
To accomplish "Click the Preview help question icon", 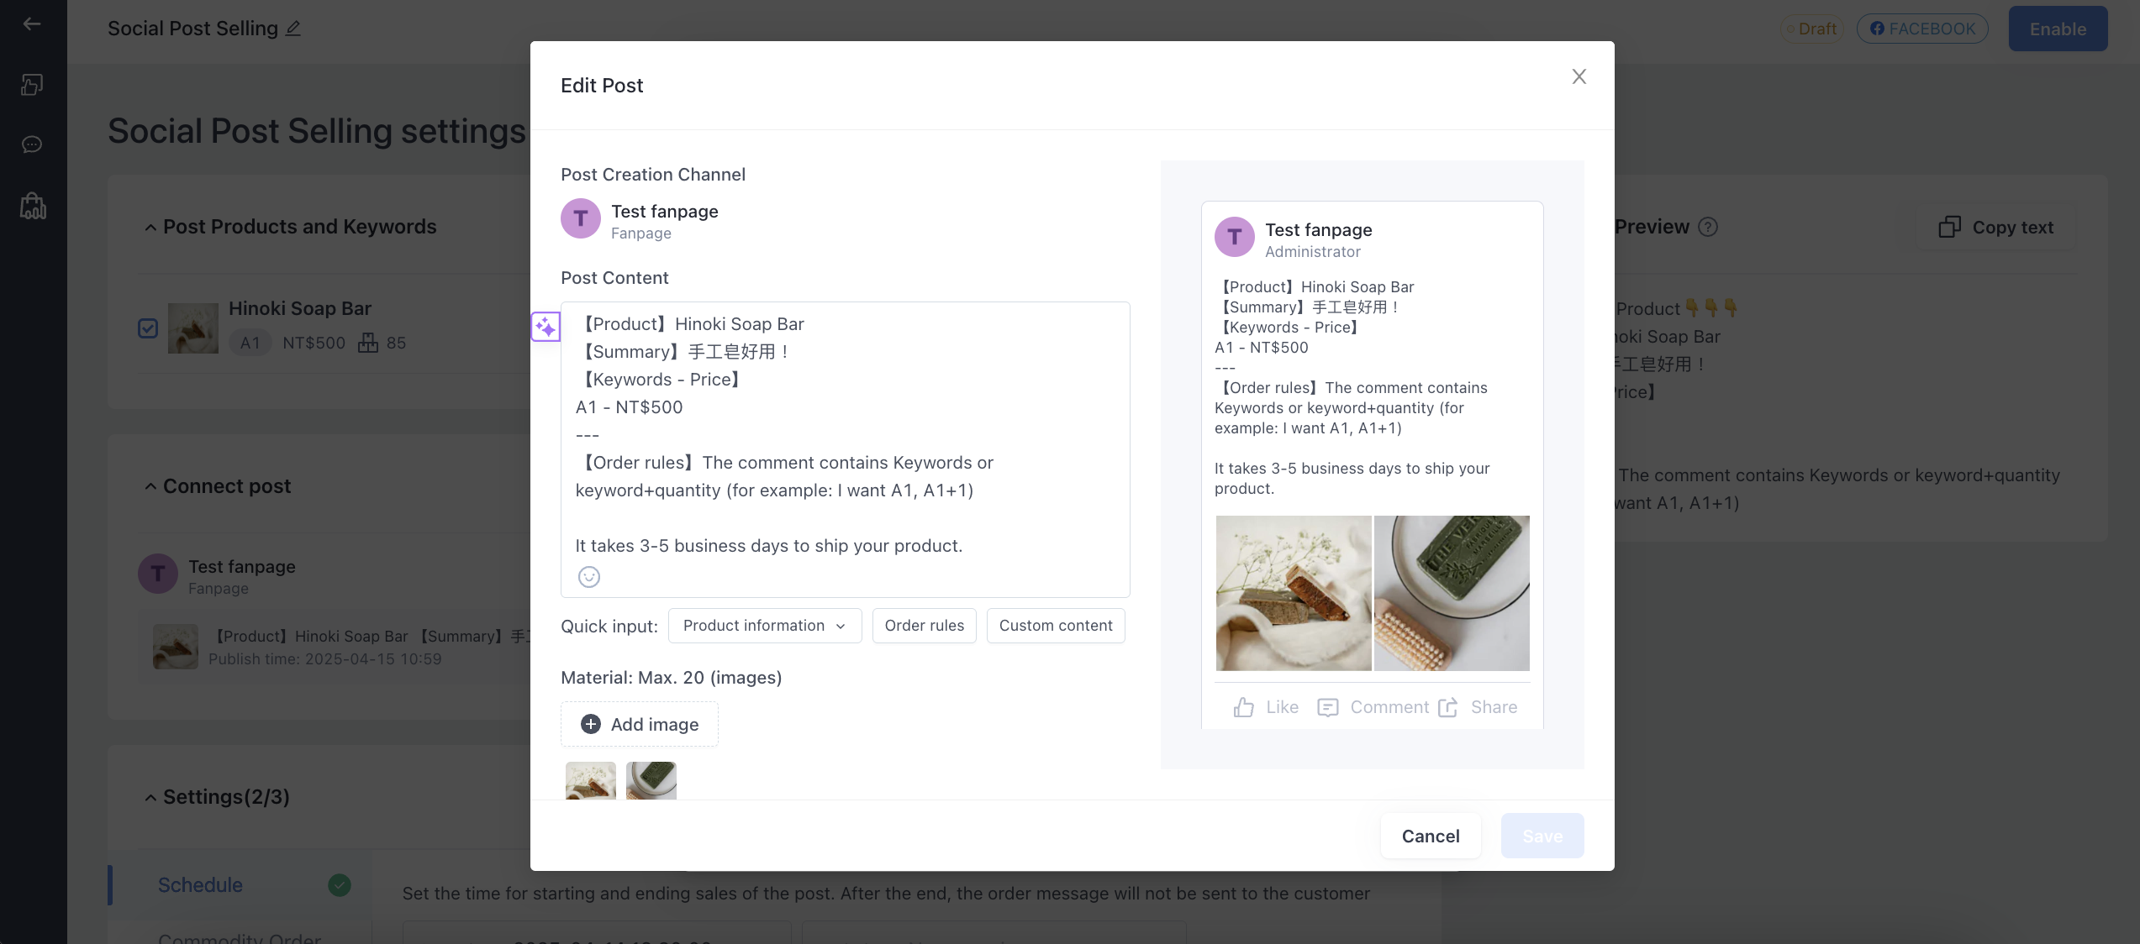I will [x=1708, y=227].
